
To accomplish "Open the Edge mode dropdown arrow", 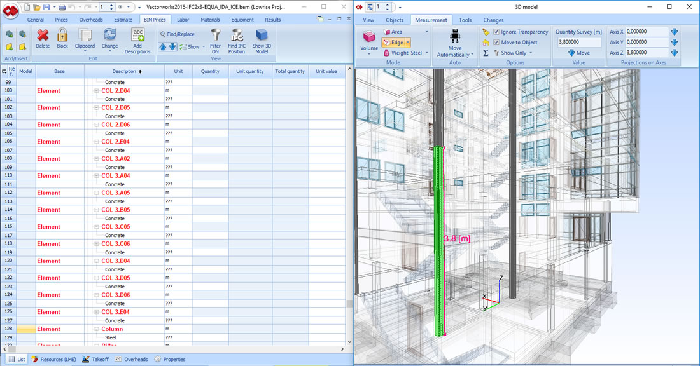I will pos(408,43).
